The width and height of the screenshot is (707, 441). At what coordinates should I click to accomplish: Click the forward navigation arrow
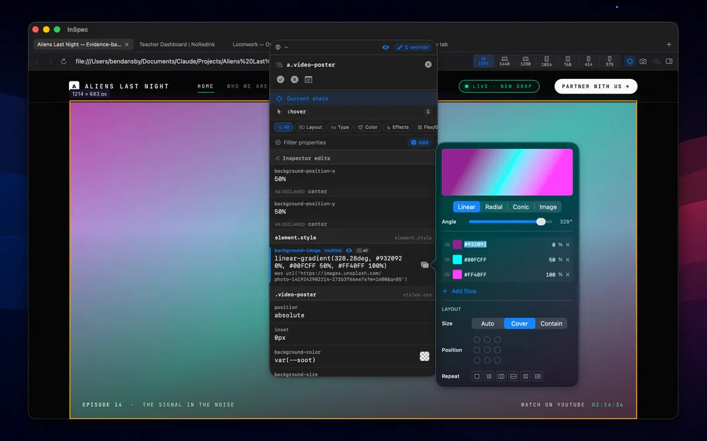50,61
